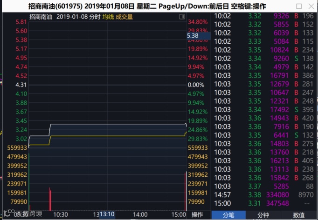
Task: Select the tick row with volume 14803
Action: pyautogui.click(x=264, y=144)
